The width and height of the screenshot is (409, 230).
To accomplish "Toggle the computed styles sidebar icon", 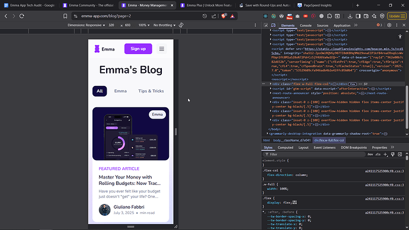I will tap(400, 154).
